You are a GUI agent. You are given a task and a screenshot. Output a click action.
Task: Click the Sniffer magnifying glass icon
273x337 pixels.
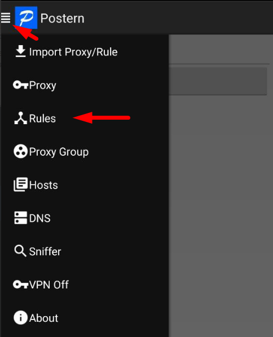[x=20, y=251]
